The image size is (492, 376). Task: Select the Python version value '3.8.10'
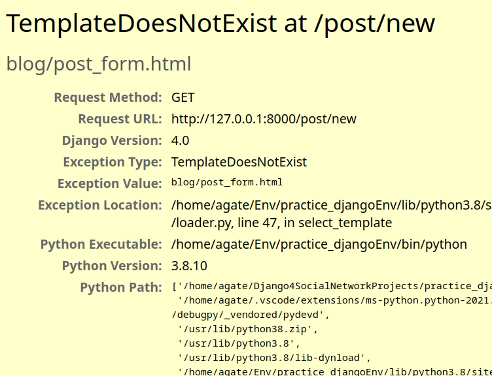tap(189, 266)
